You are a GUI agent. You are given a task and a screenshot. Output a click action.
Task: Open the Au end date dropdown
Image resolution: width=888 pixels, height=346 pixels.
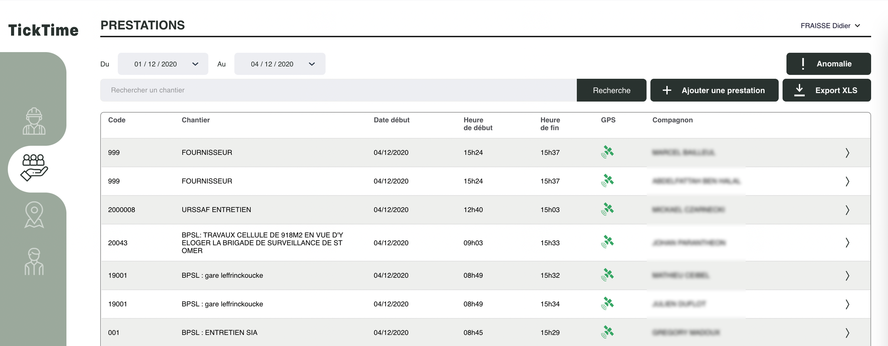tap(280, 64)
